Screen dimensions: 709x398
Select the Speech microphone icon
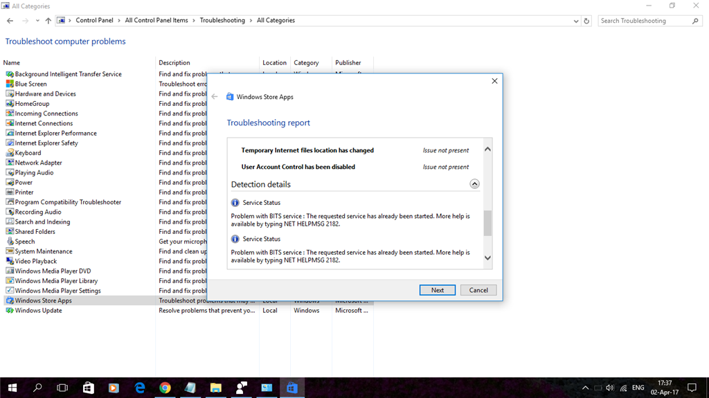tap(10, 242)
